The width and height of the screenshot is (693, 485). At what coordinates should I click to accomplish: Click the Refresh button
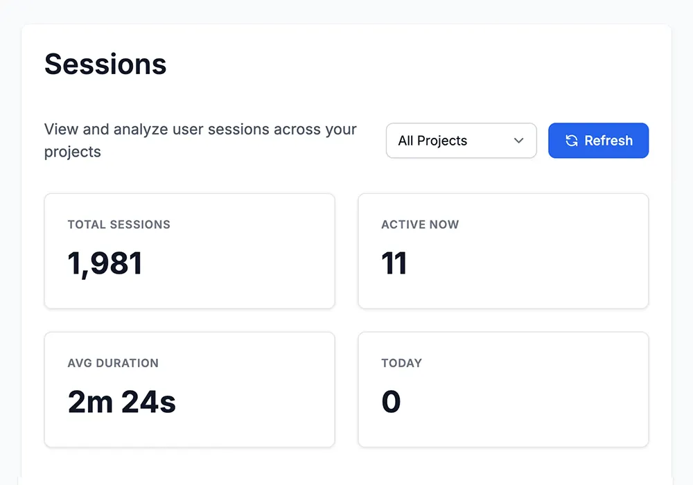(599, 141)
